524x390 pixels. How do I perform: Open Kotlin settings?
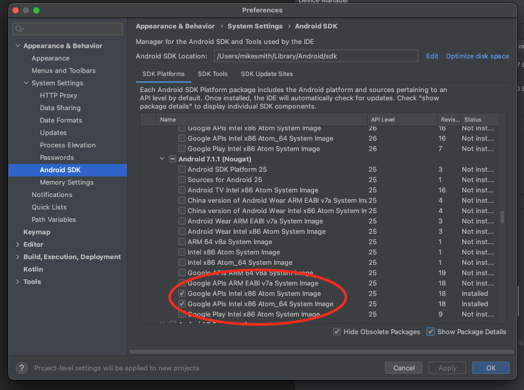(x=33, y=269)
